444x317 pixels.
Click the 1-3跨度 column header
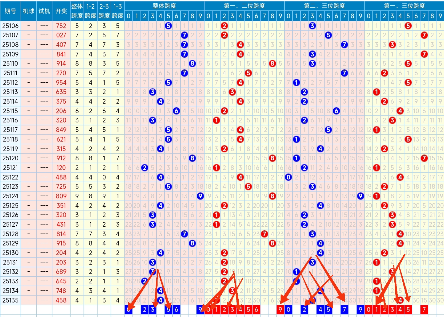(118, 11)
